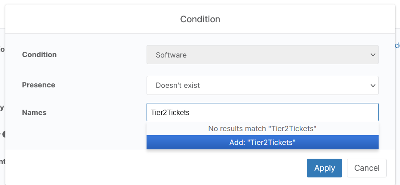The height and width of the screenshot is (185, 400).
Task: Click the chevron arrow on the Software dropdown
Action: click(373, 55)
